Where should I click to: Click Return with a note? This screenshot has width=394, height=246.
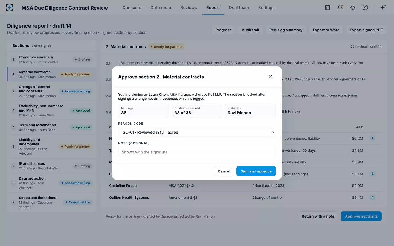pos(318,216)
